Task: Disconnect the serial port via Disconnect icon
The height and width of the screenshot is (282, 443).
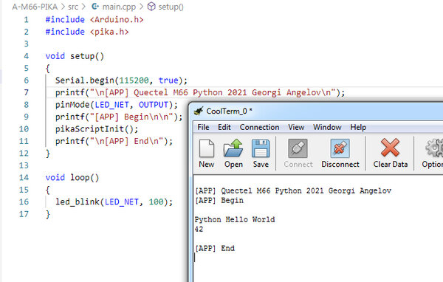Action: 340,148
